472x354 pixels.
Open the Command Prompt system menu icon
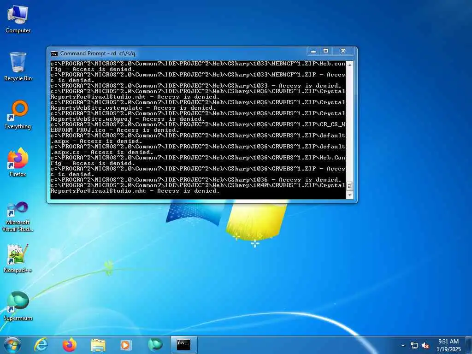coord(54,54)
